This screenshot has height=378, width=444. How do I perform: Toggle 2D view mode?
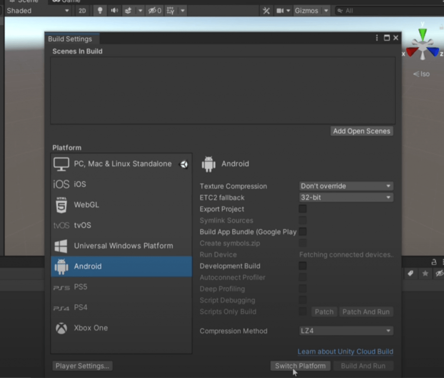coord(82,11)
